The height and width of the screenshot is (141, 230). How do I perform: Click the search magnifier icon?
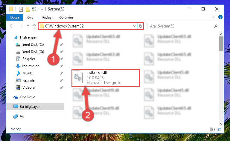(216, 26)
